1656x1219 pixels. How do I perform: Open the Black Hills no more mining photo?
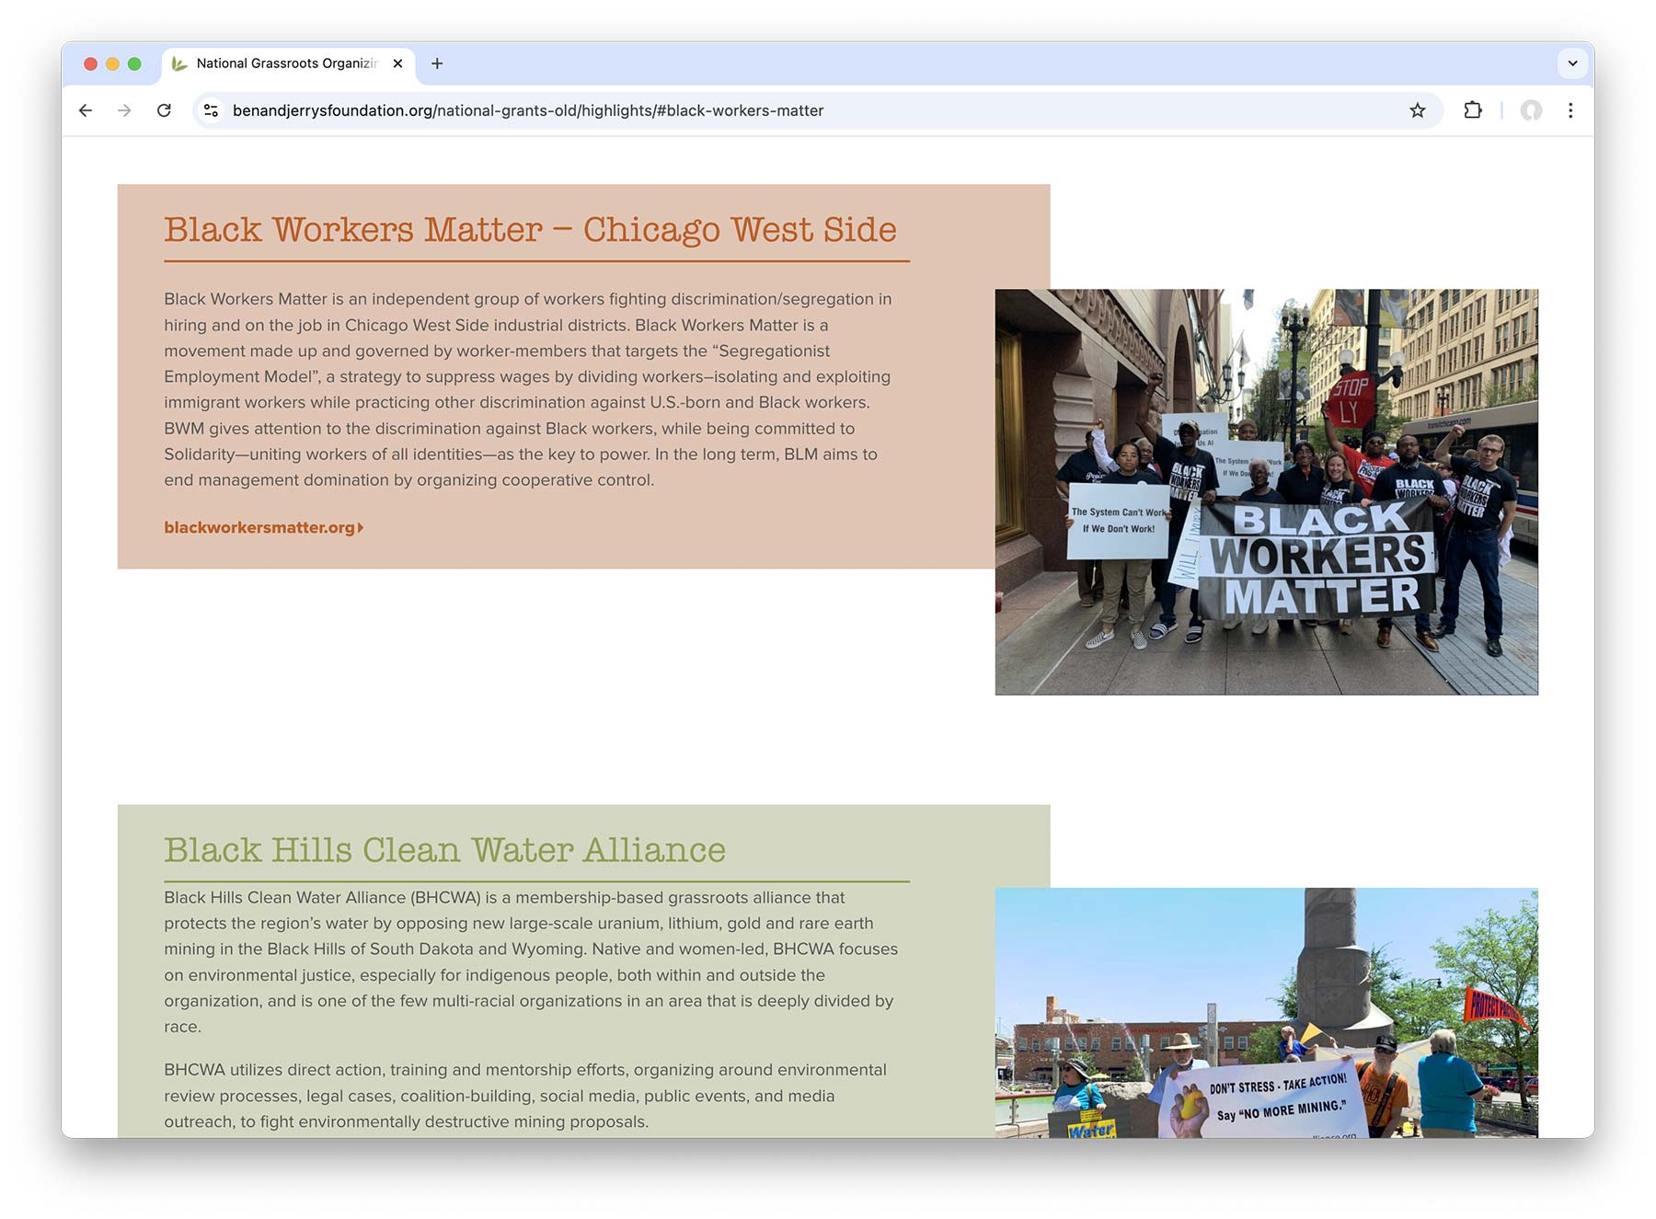[1266, 1012]
